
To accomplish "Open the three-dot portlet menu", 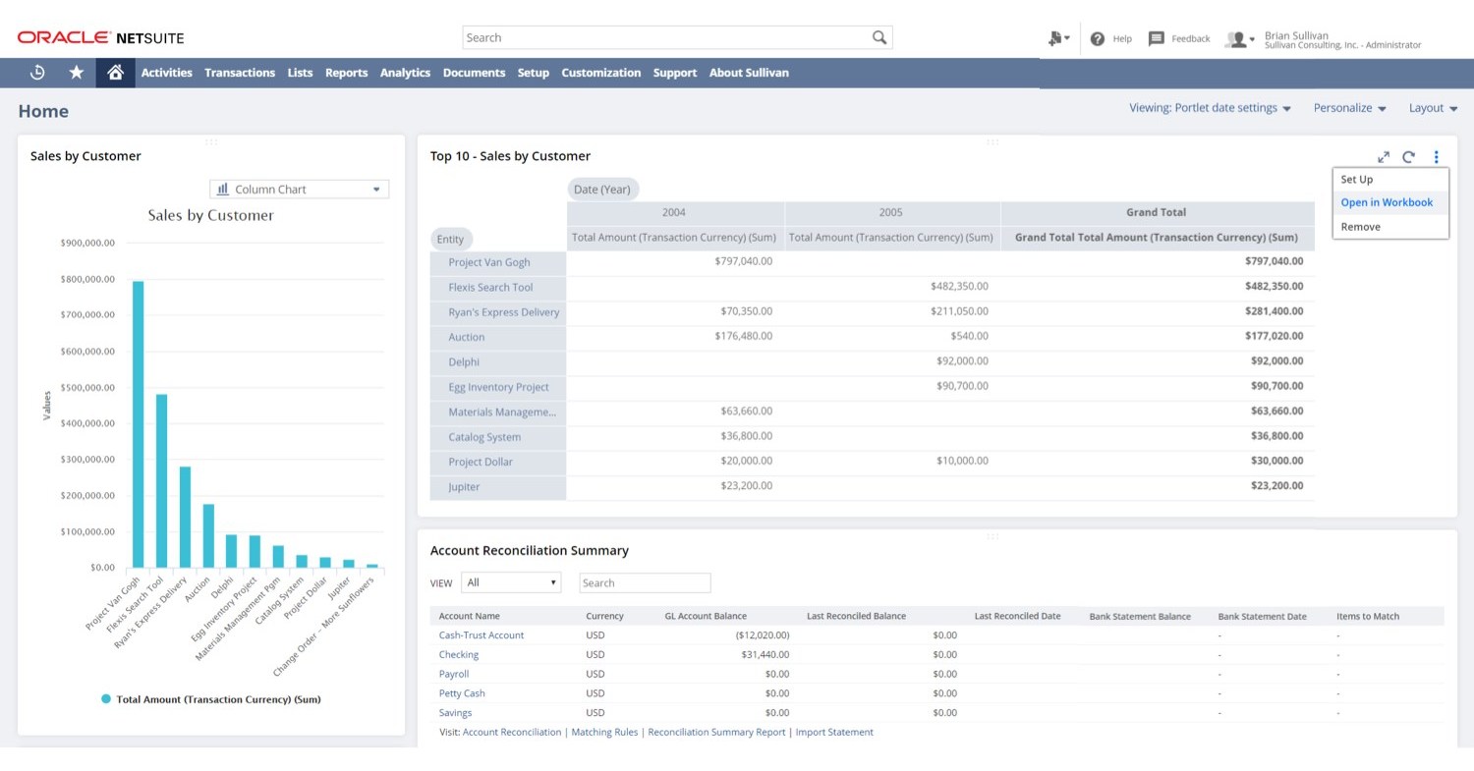I will click(x=1437, y=156).
